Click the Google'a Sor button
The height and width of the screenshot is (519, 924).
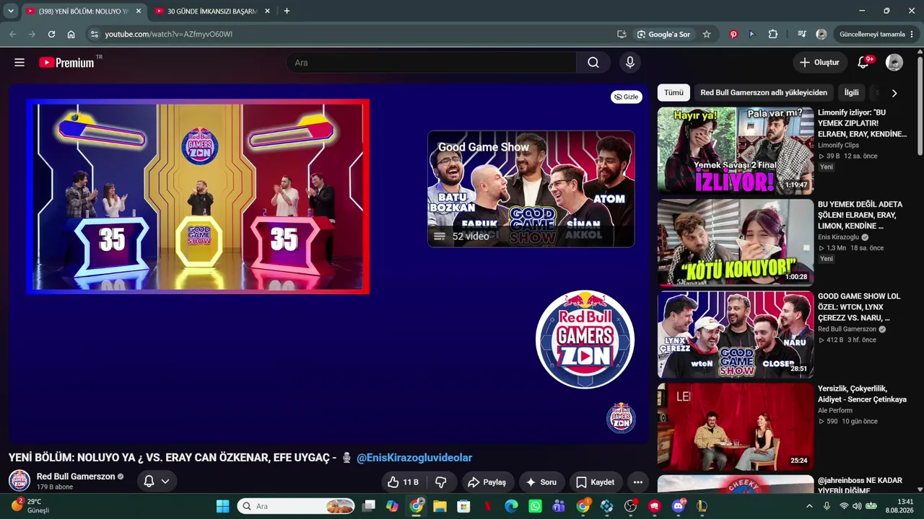click(x=663, y=34)
